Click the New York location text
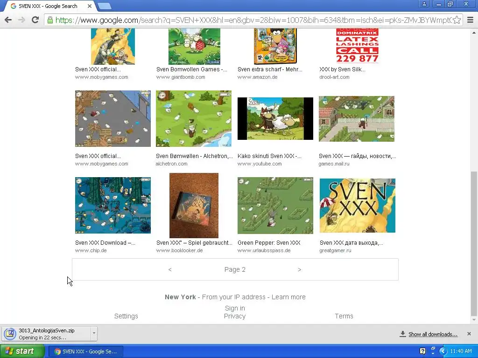 (x=180, y=297)
